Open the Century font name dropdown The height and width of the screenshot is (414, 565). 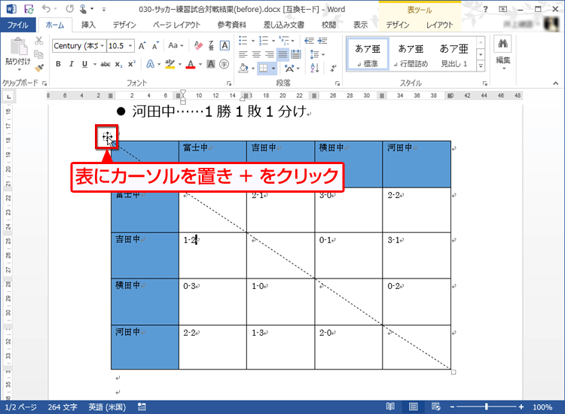[102, 46]
